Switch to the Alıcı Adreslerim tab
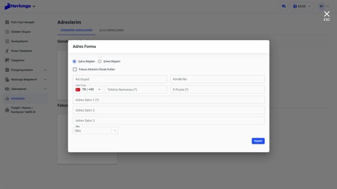337x189 pixels. (x=111, y=30)
